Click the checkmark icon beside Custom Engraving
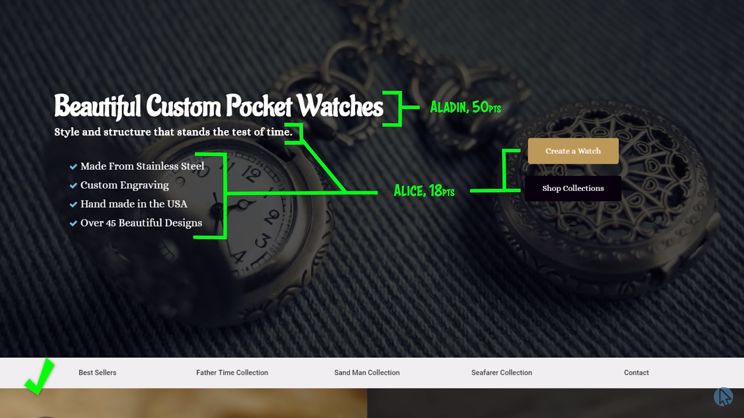 click(x=73, y=186)
